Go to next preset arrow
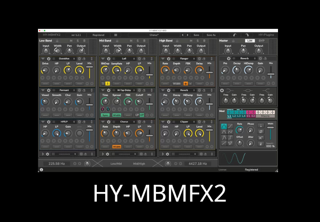This screenshot has height=222, width=320. point(187,35)
